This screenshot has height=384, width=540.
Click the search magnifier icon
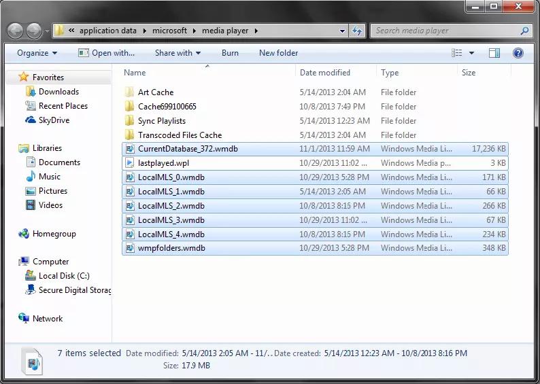pos(524,31)
